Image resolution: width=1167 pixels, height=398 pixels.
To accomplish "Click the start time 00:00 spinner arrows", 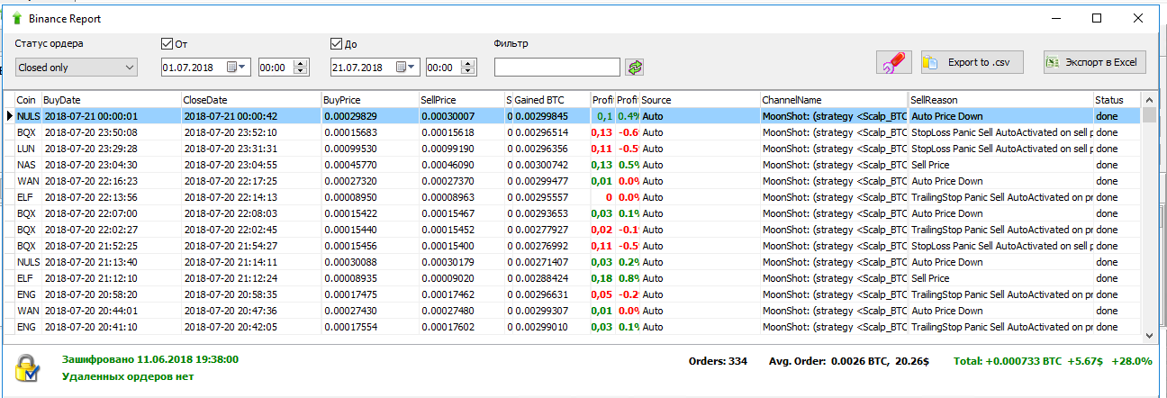I will pos(301,68).
